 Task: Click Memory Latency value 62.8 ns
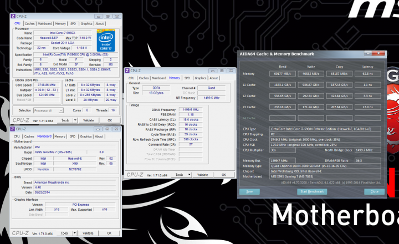[x=368, y=74]
